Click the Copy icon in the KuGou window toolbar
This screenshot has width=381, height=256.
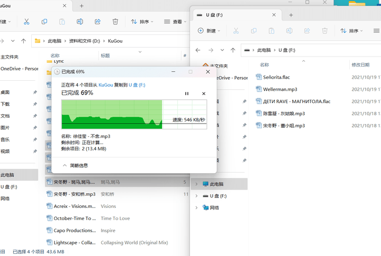click(x=44, y=22)
